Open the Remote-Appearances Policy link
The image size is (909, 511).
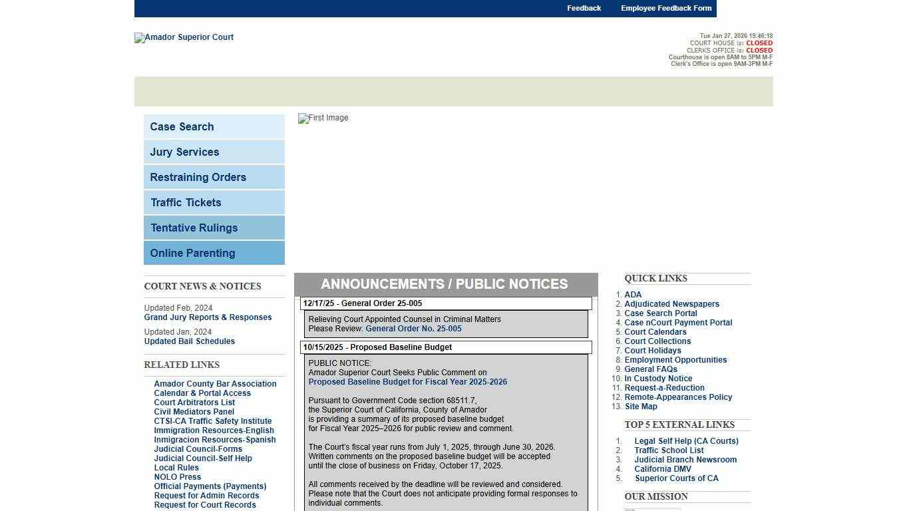pyautogui.click(x=678, y=397)
